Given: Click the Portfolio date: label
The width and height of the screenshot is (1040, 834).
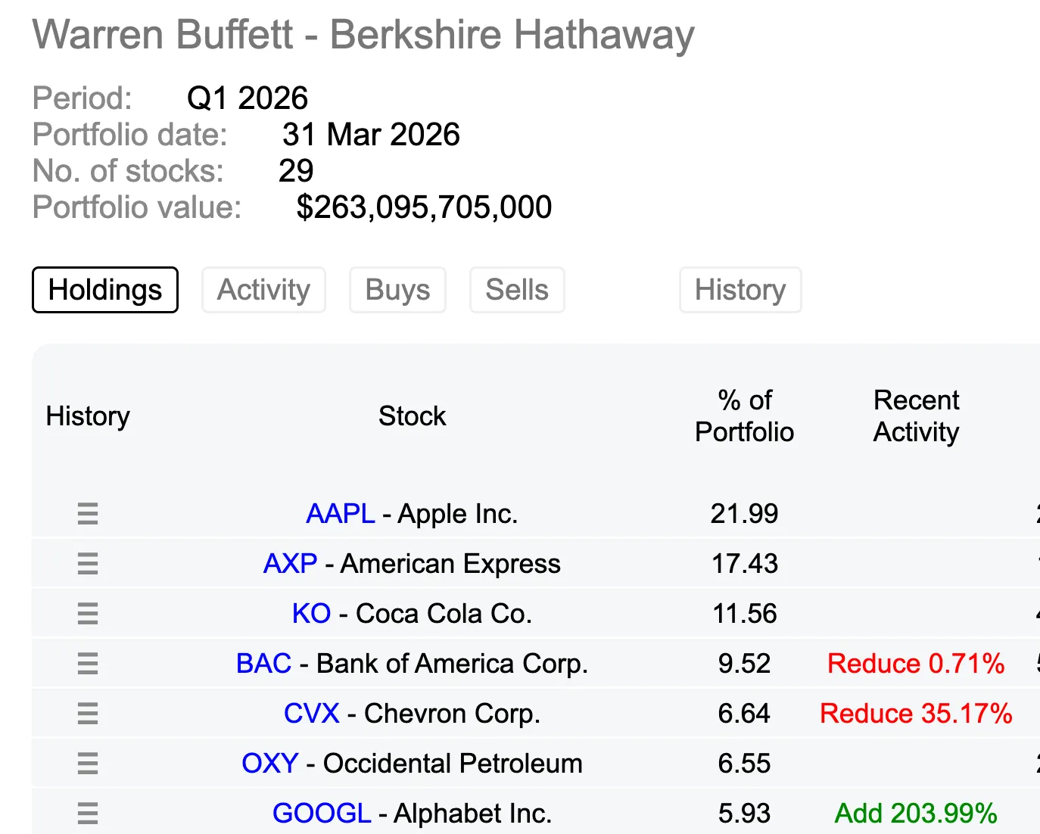Looking at the screenshot, I should (130, 135).
